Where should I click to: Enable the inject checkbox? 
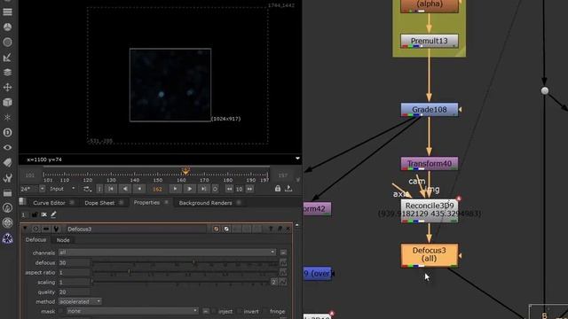[x=214, y=311]
